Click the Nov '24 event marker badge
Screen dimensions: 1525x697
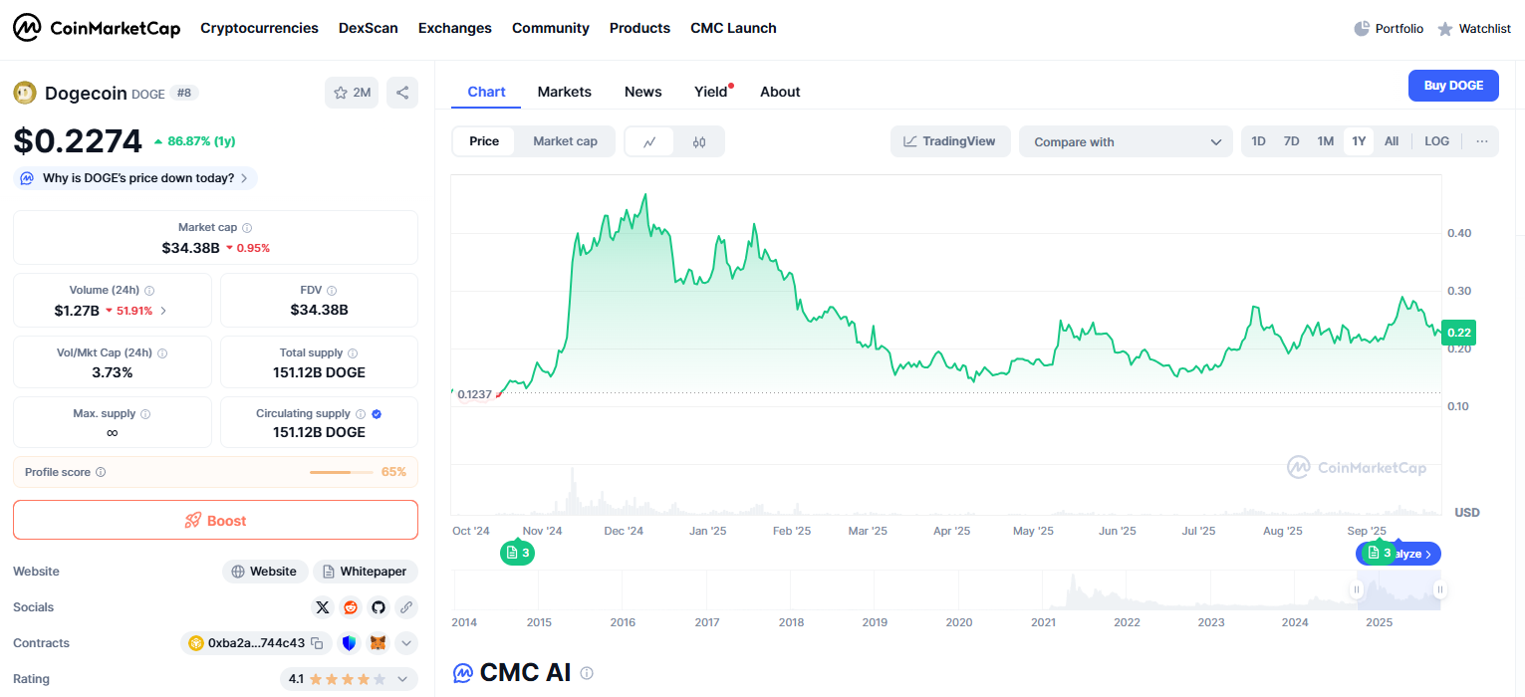coord(517,553)
